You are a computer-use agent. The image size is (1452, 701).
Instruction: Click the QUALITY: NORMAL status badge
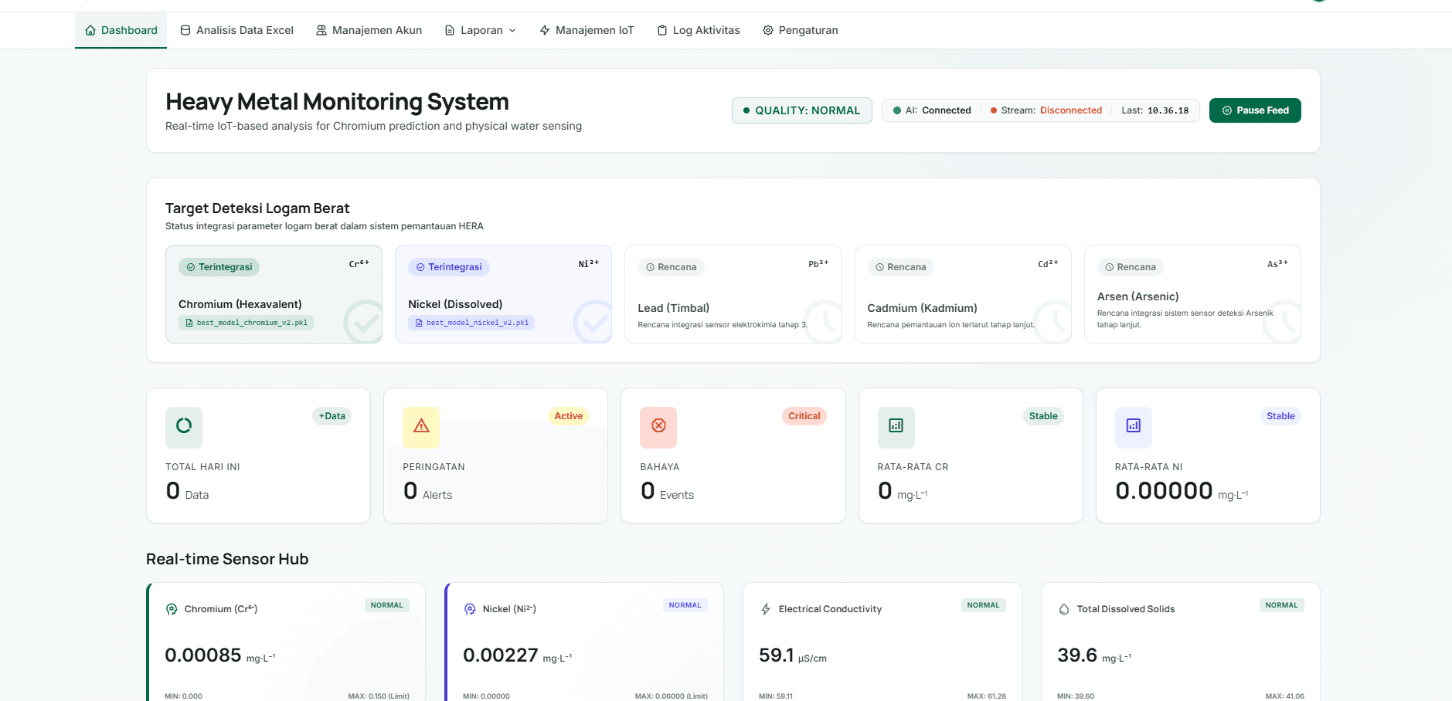801,110
